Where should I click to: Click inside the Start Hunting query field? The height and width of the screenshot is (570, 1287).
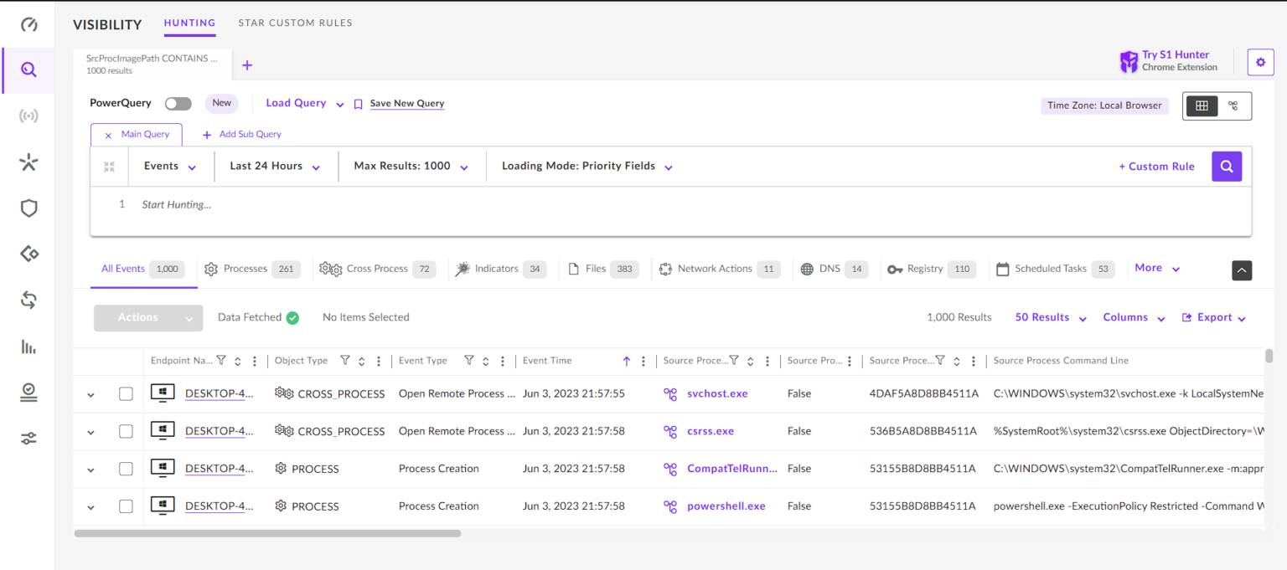tap(335, 203)
